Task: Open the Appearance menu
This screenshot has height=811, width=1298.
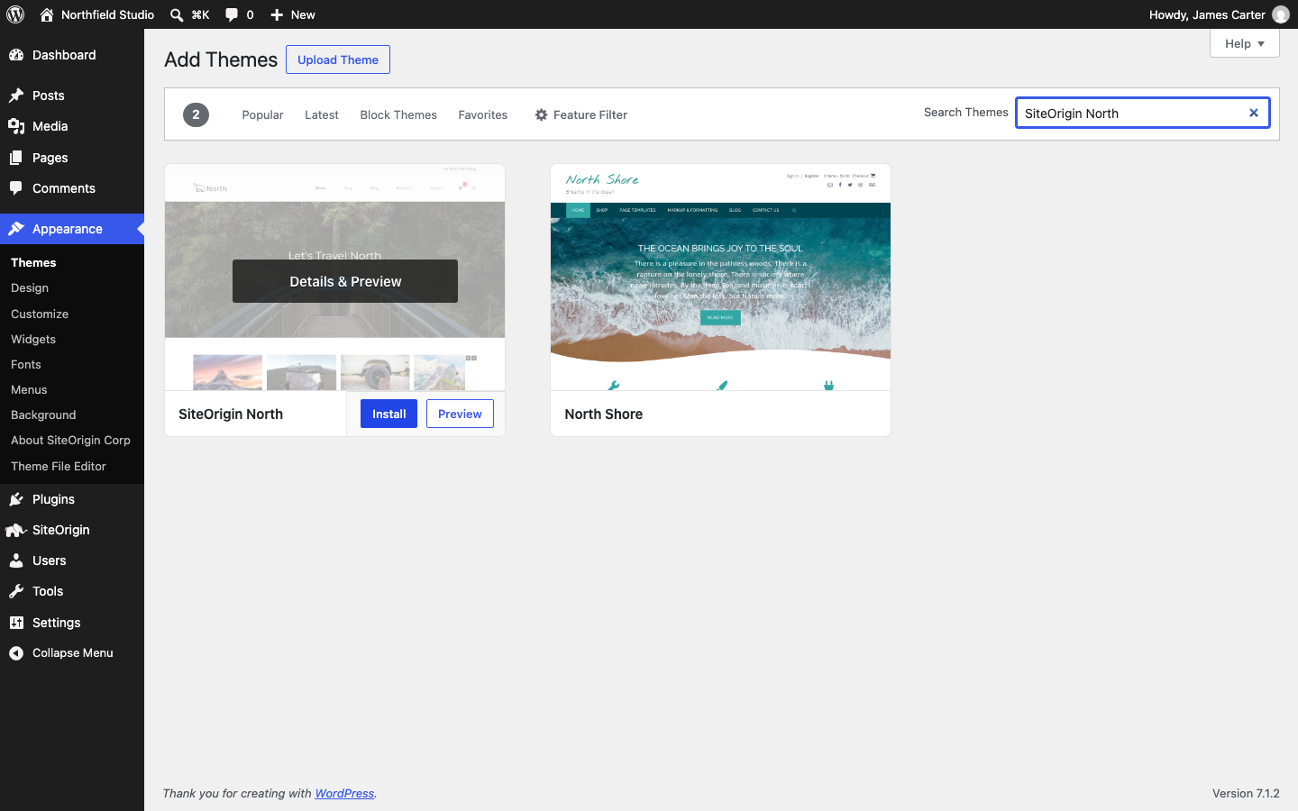Action: [72, 229]
